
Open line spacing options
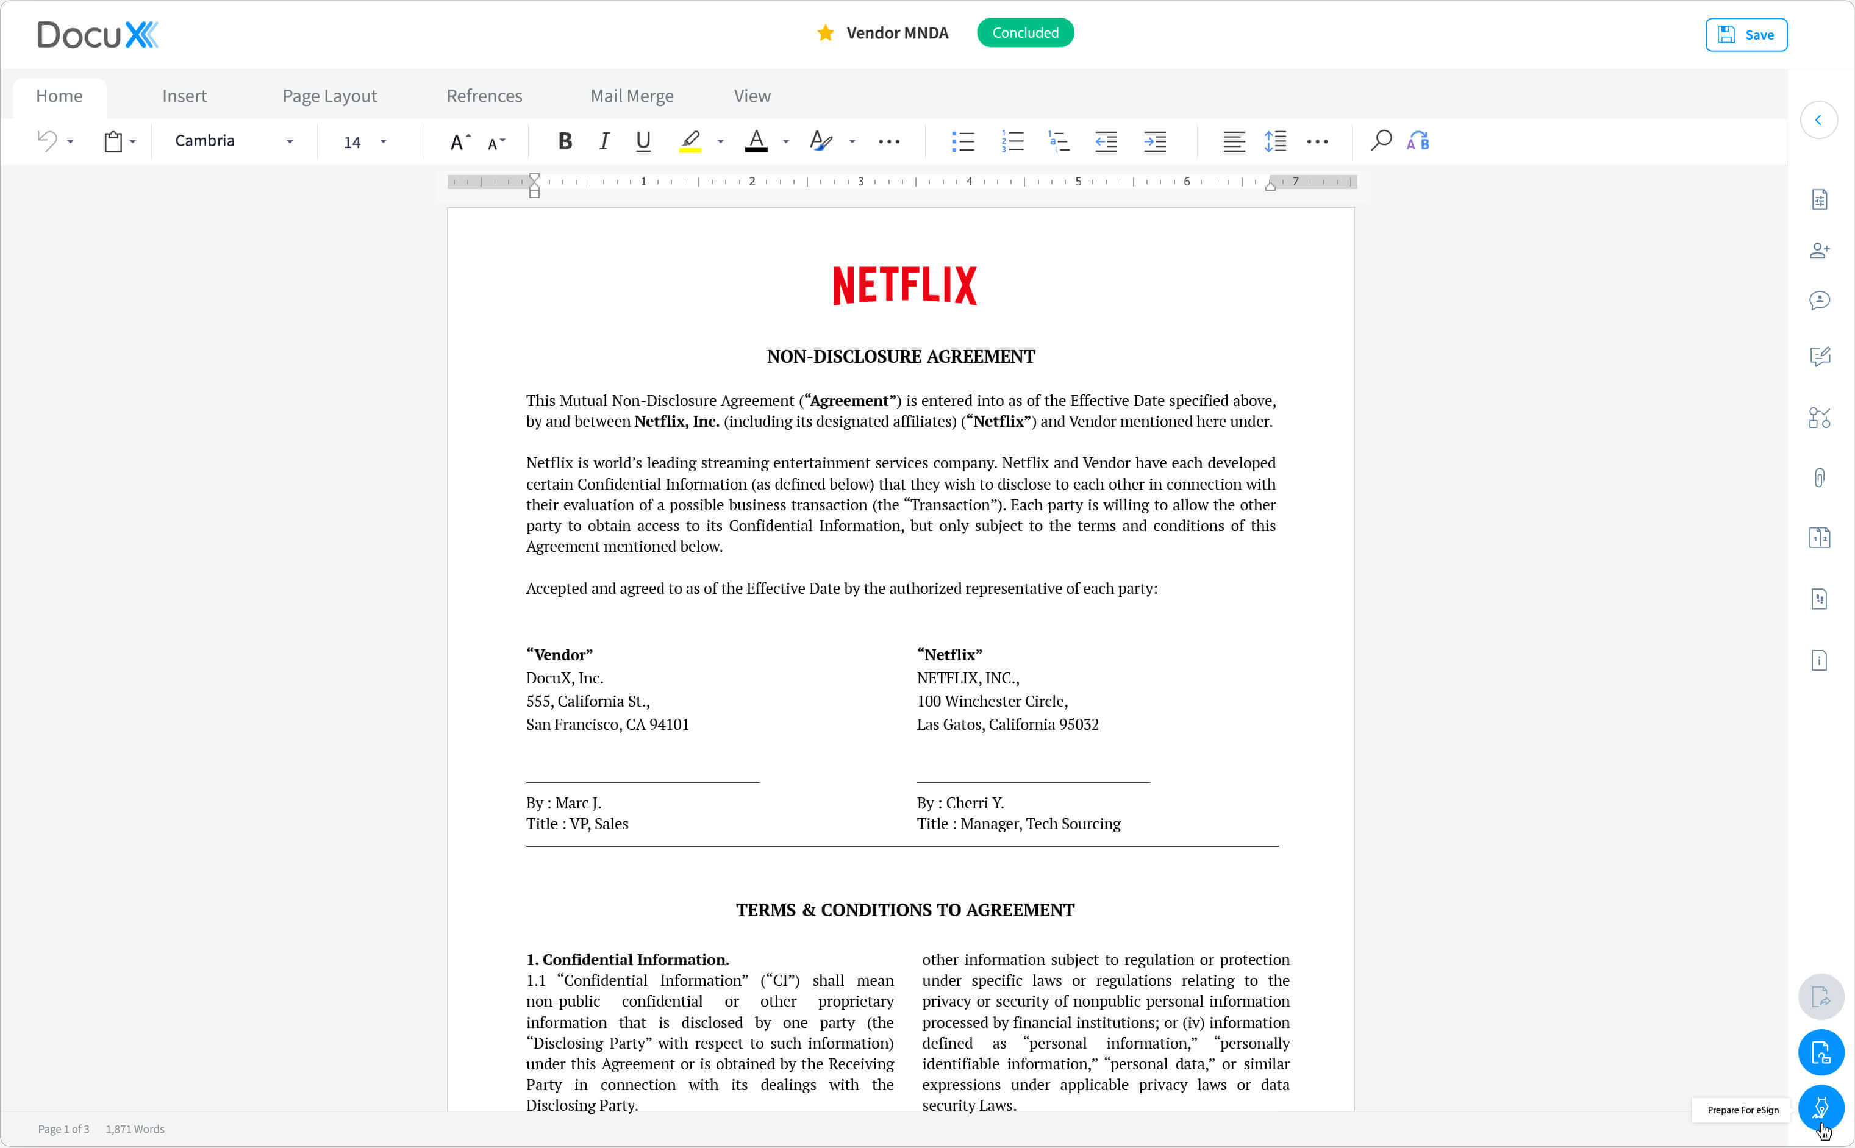coord(1275,141)
